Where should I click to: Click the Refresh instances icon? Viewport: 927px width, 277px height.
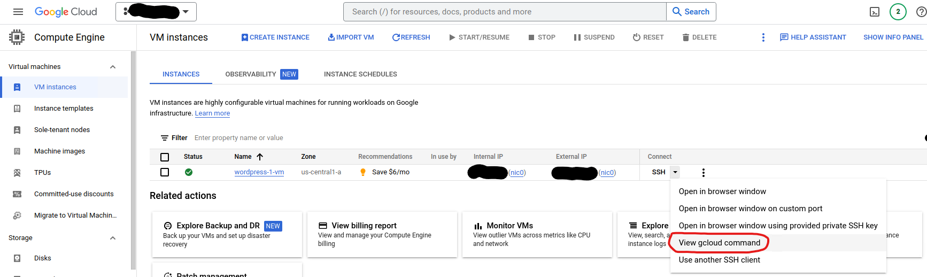pyautogui.click(x=396, y=37)
